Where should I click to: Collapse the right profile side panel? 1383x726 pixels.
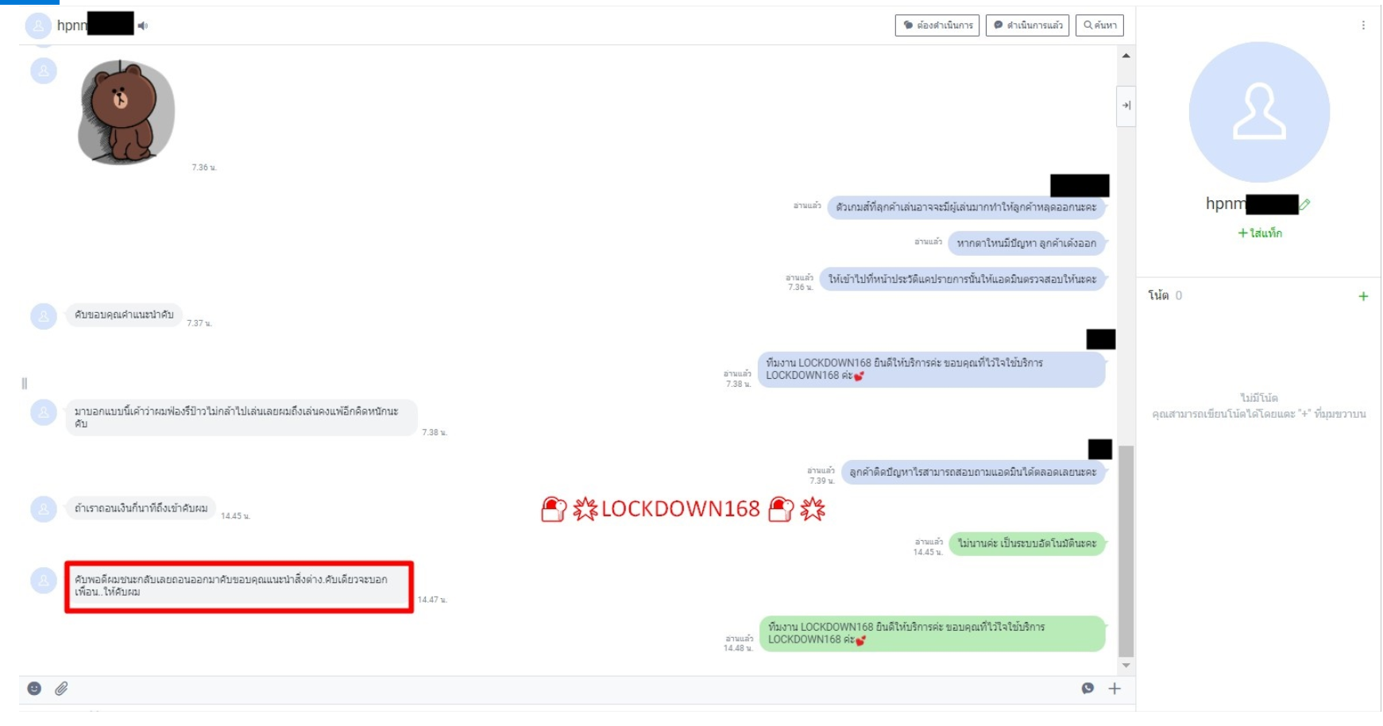tap(1126, 106)
